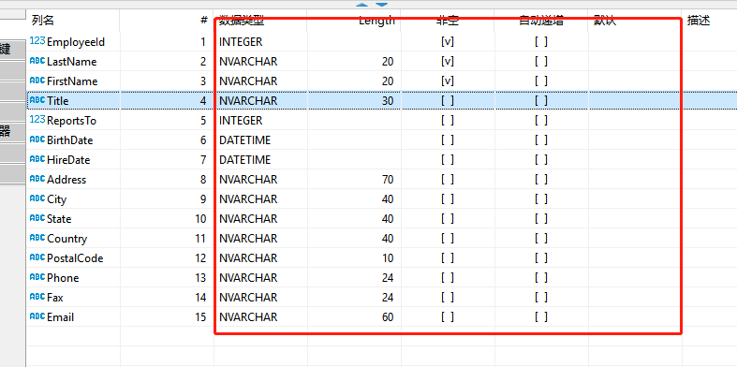Select the FirstName column name
Screen dimensions: 737x367
point(72,81)
